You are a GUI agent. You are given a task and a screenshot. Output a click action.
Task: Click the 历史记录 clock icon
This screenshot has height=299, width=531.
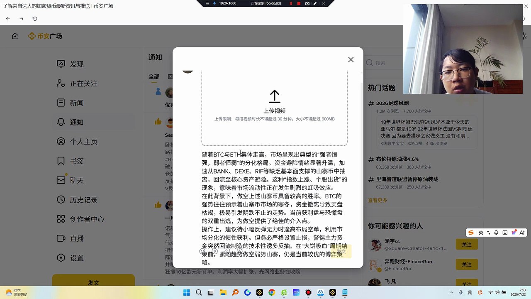[61, 200]
